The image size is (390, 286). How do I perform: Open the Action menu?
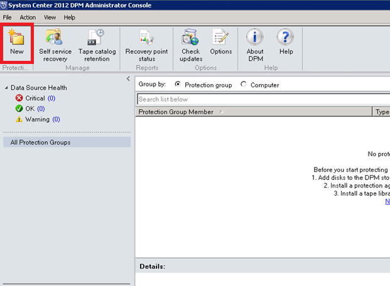point(28,18)
